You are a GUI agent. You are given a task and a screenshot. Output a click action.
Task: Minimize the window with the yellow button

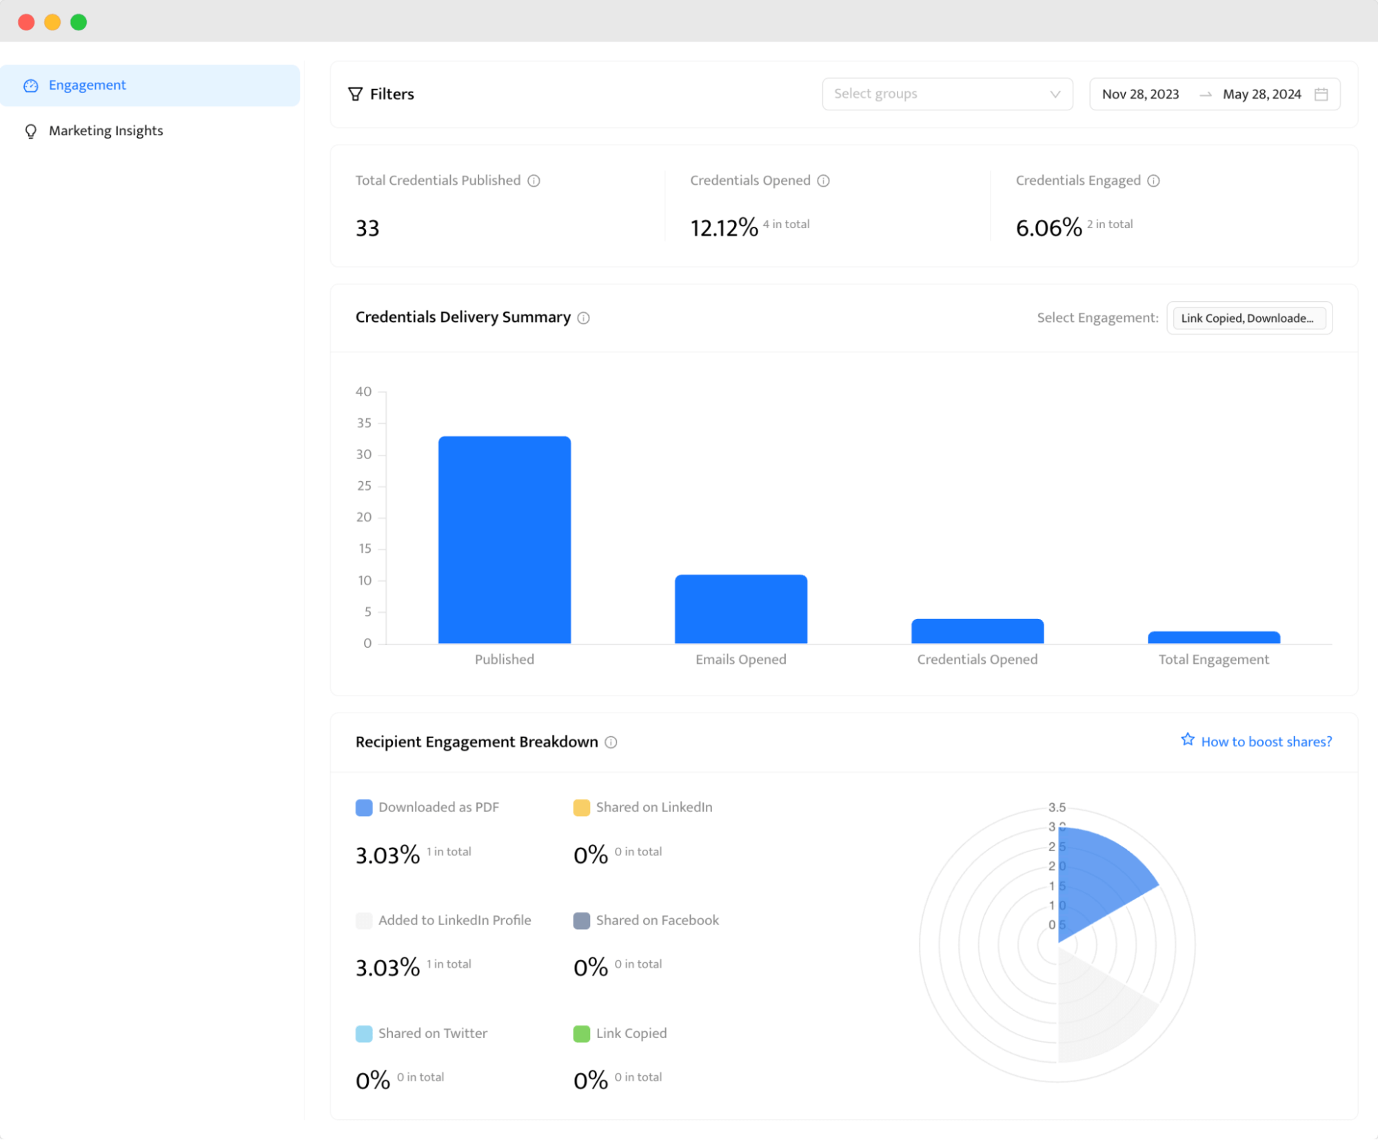[x=52, y=22]
